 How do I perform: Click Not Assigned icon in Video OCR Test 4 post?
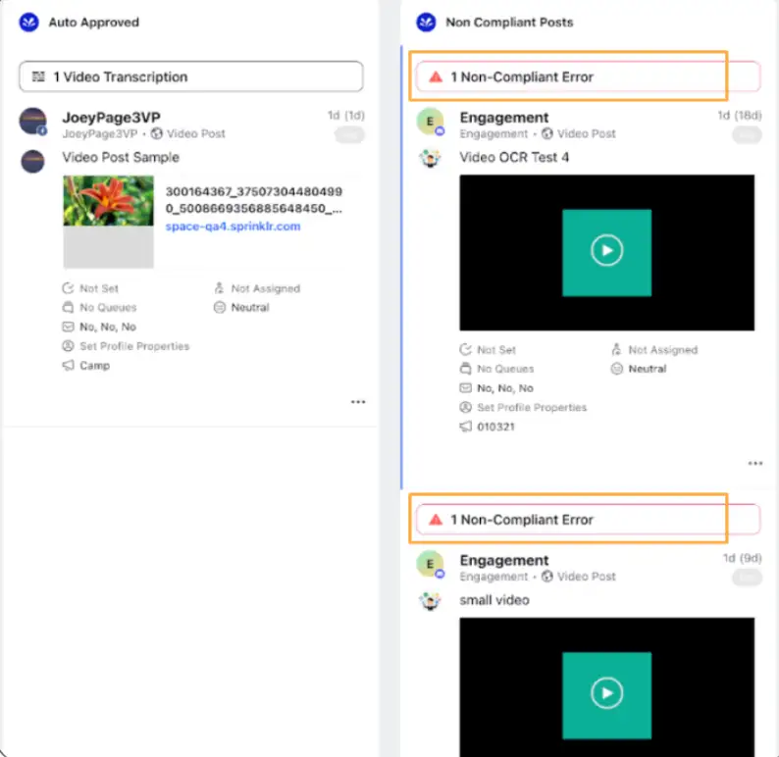pyautogui.click(x=616, y=349)
